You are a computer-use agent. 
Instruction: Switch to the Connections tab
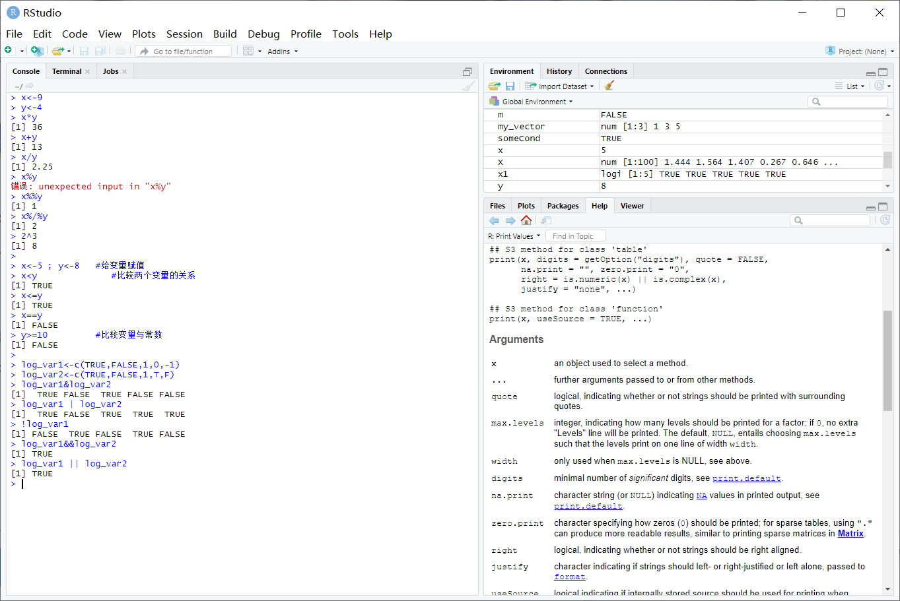click(x=606, y=71)
